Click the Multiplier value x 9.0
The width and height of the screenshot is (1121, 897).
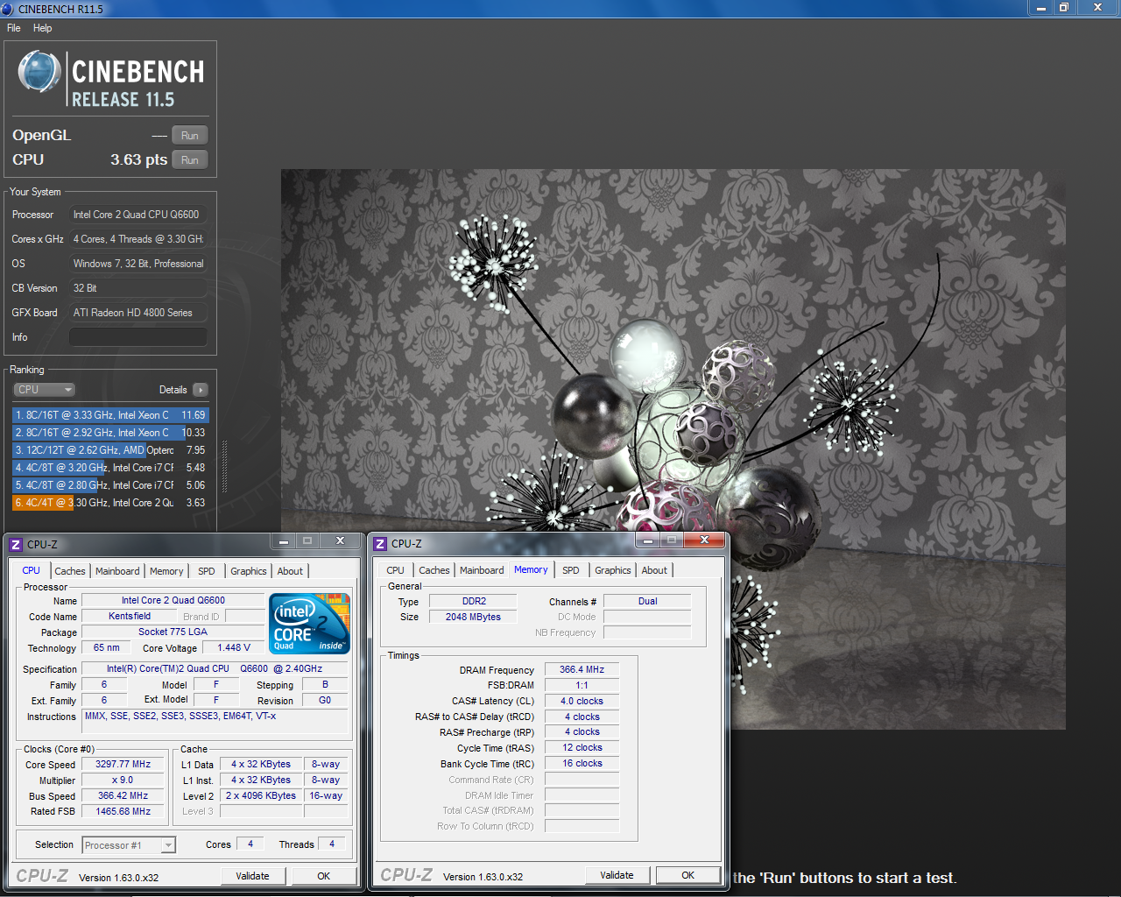[x=123, y=780]
